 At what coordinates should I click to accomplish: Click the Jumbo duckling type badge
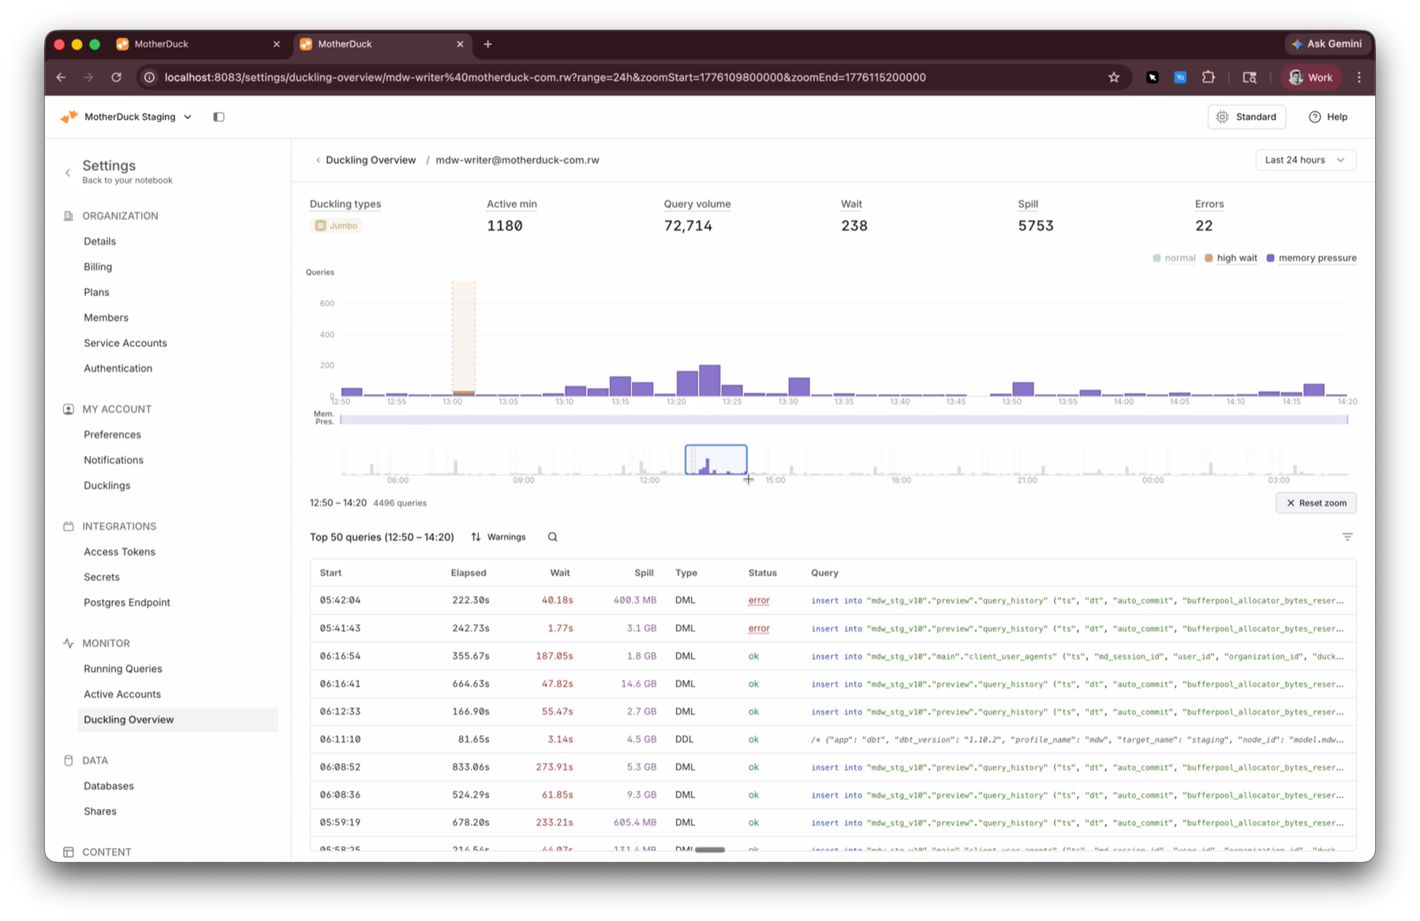(337, 226)
